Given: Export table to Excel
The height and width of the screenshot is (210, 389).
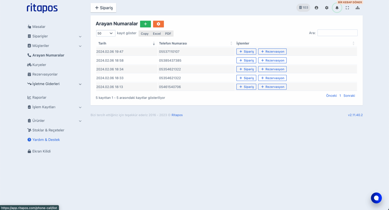Looking at the screenshot, I should click(x=157, y=34).
